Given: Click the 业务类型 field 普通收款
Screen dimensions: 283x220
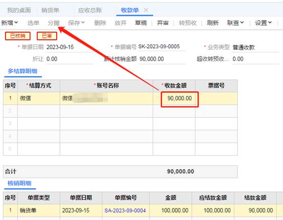Looking at the screenshot, I should click(255, 48).
